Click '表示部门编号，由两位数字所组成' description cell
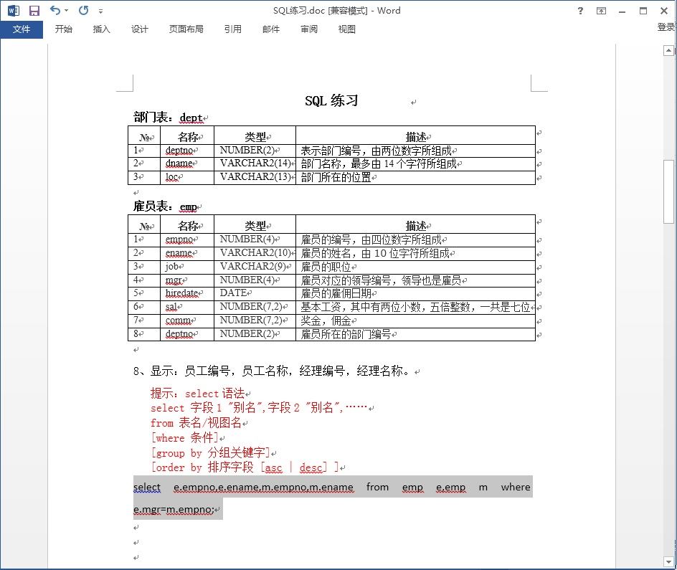The image size is (677, 570). (415, 151)
